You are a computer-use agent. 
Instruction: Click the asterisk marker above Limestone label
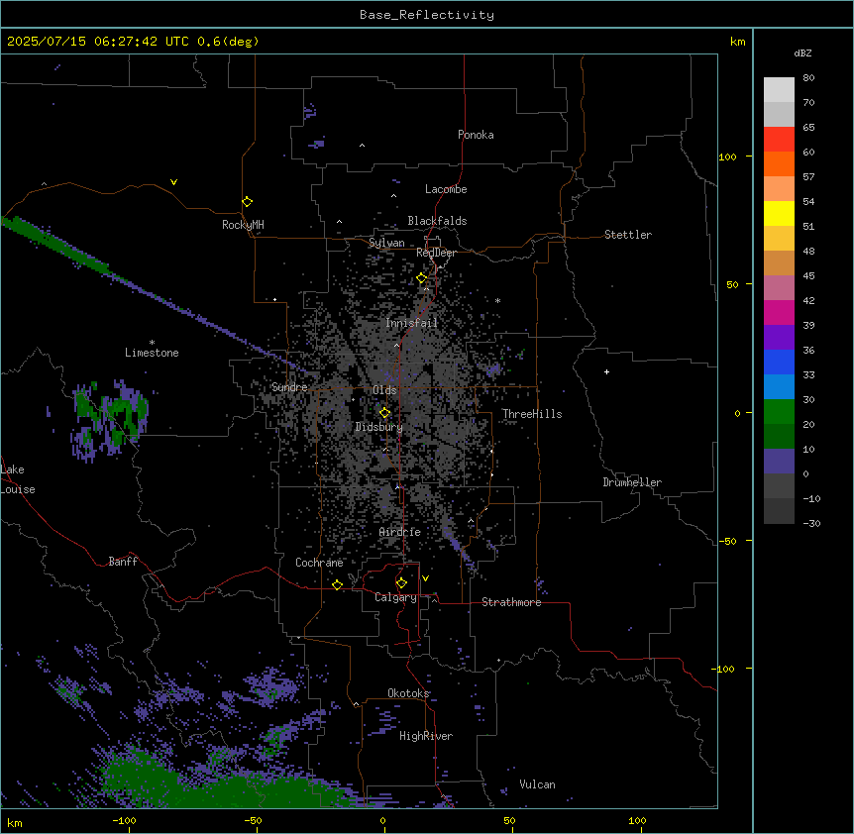tap(152, 343)
